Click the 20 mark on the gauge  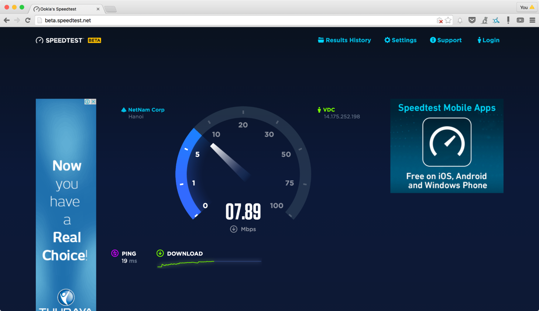243,125
